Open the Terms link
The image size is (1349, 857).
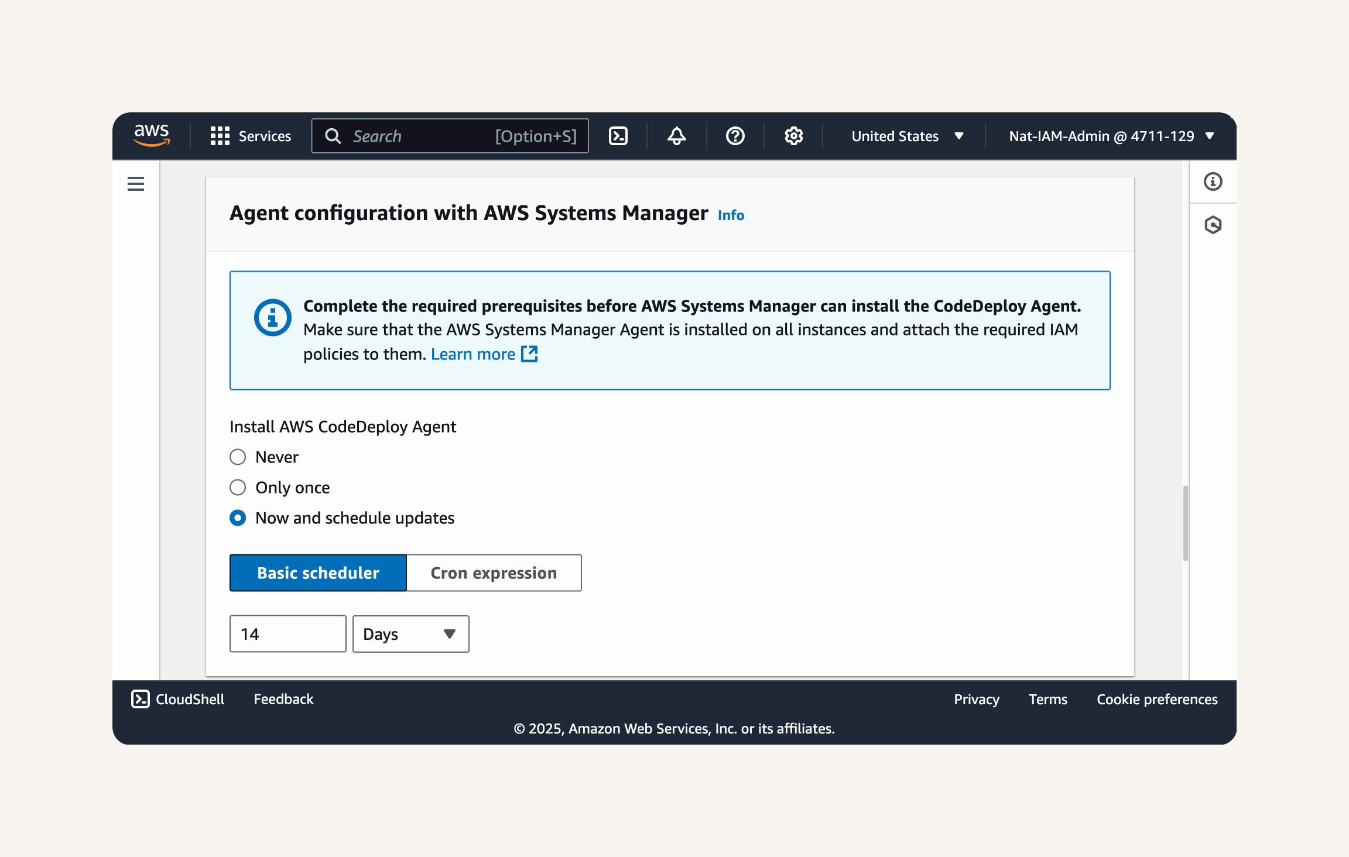(1048, 699)
